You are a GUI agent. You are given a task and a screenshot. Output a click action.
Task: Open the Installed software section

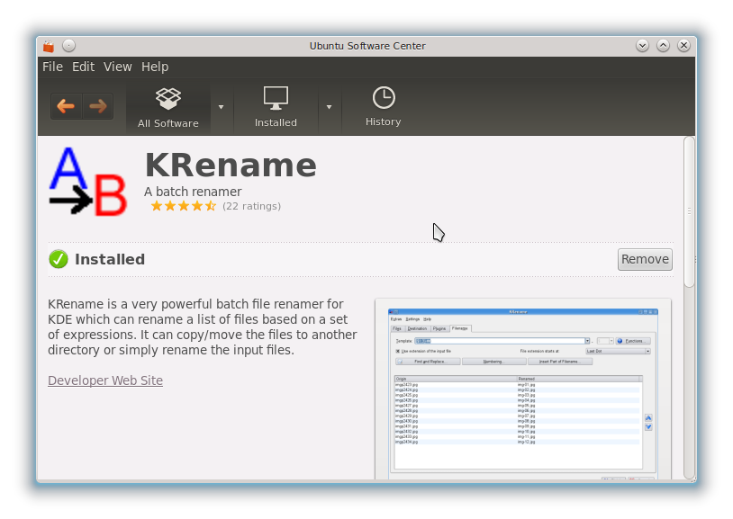(276, 107)
